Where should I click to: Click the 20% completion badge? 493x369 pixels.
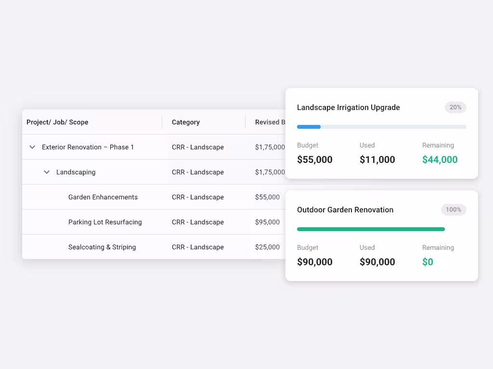pos(455,107)
